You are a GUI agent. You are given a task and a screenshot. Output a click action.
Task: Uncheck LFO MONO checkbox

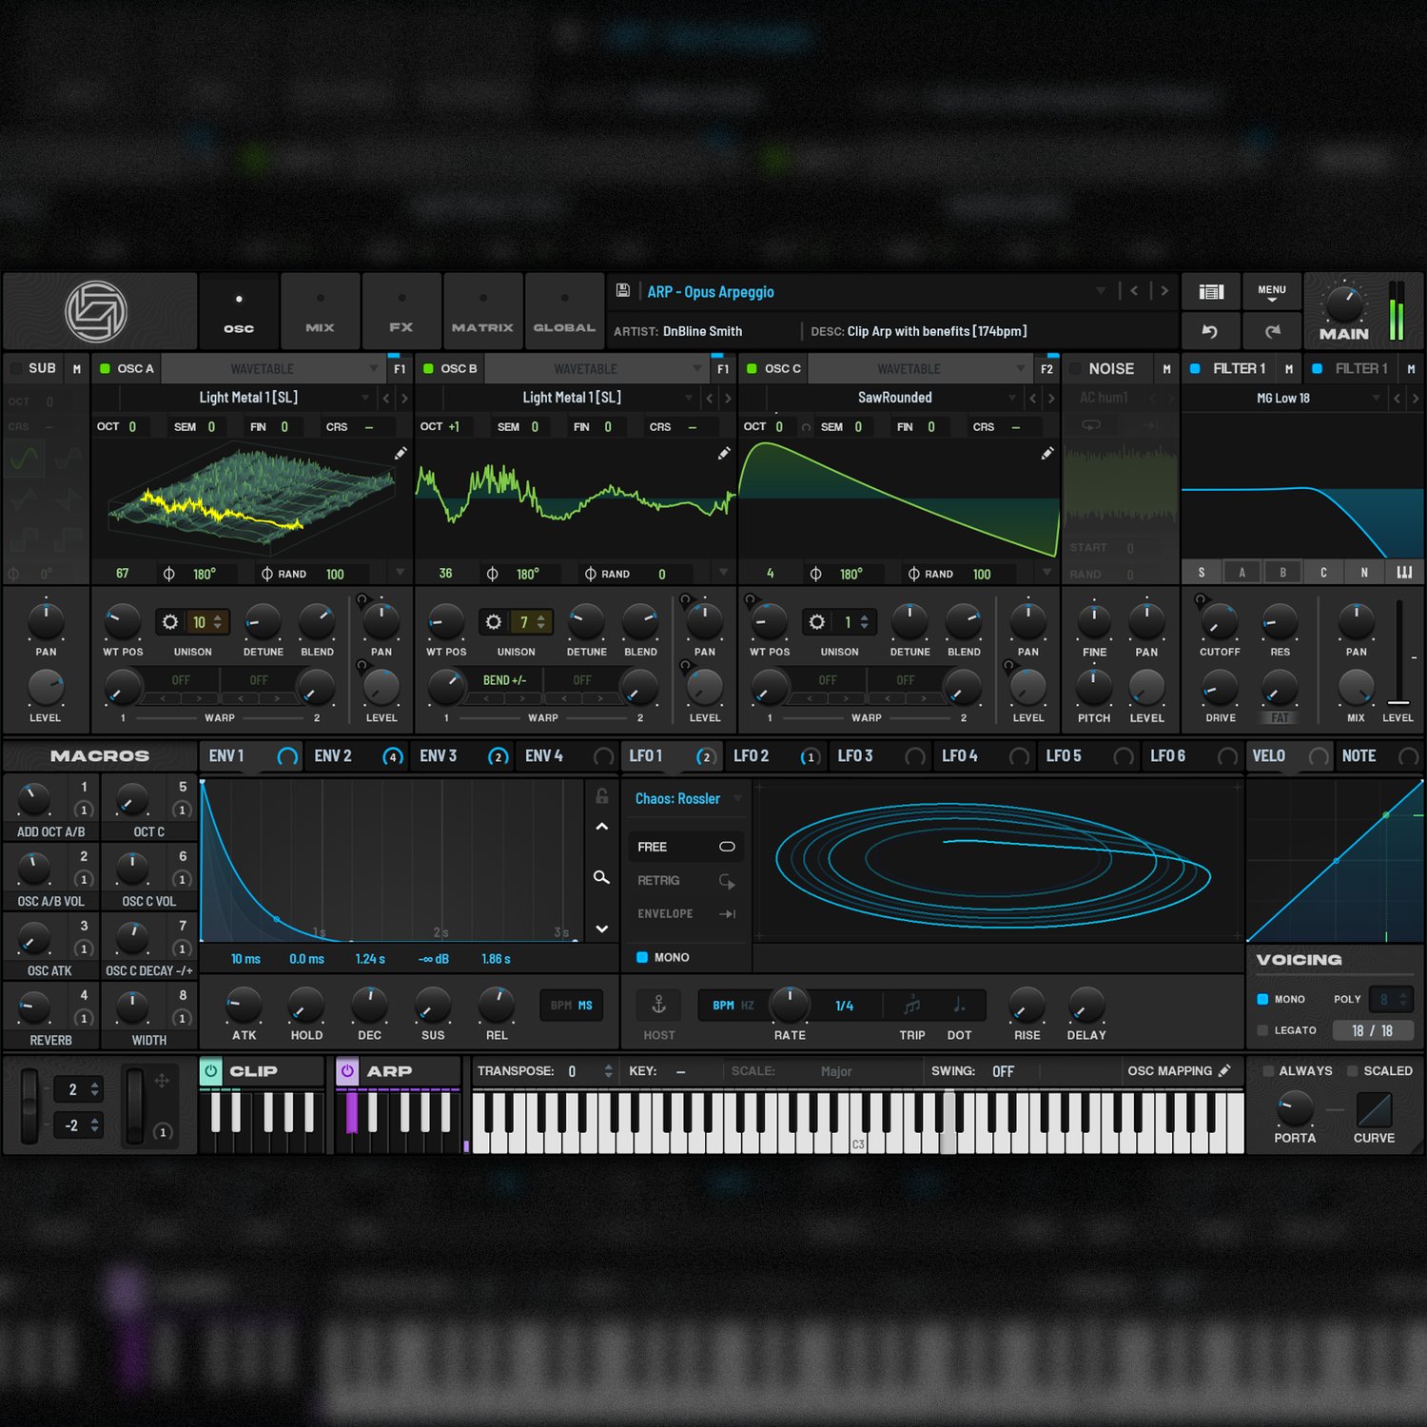[x=642, y=957]
